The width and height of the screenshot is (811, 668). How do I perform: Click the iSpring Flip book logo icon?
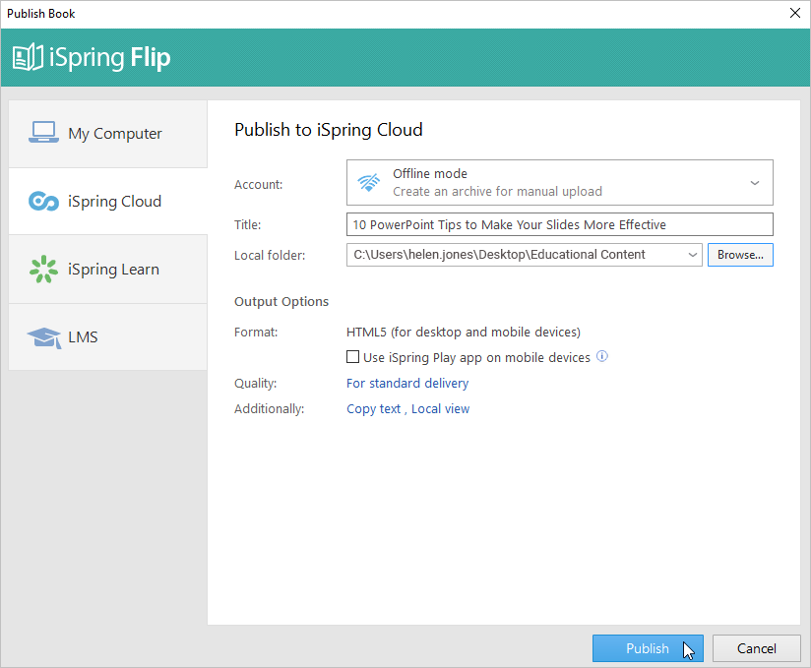pyautogui.click(x=28, y=57)
